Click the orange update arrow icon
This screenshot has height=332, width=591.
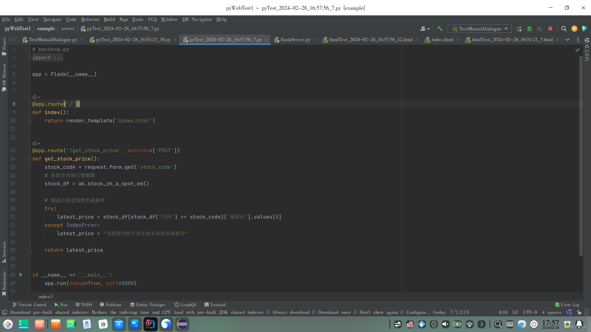click(574, 29)
